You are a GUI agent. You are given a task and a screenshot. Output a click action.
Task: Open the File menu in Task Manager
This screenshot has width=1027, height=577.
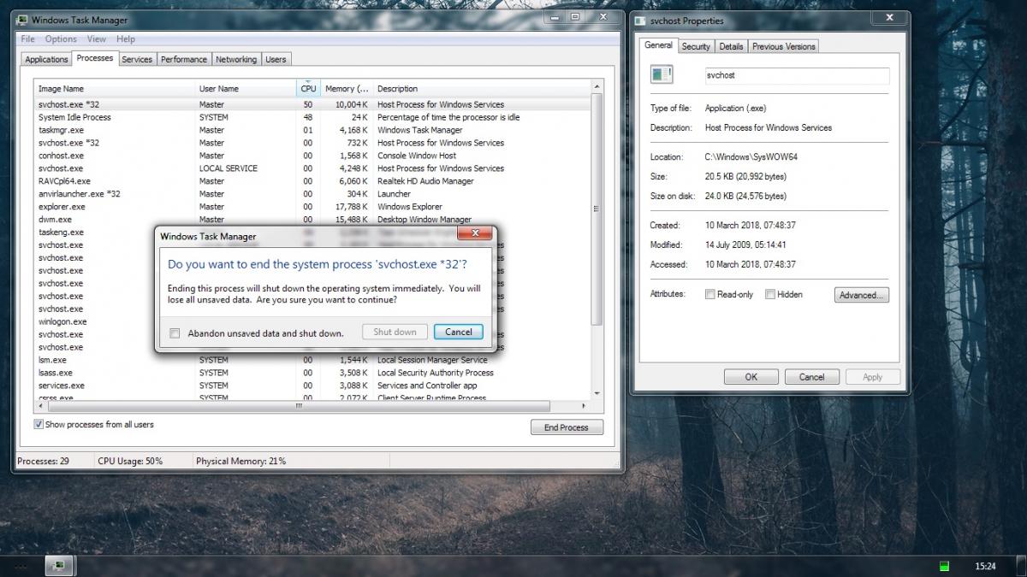(27, 39)
